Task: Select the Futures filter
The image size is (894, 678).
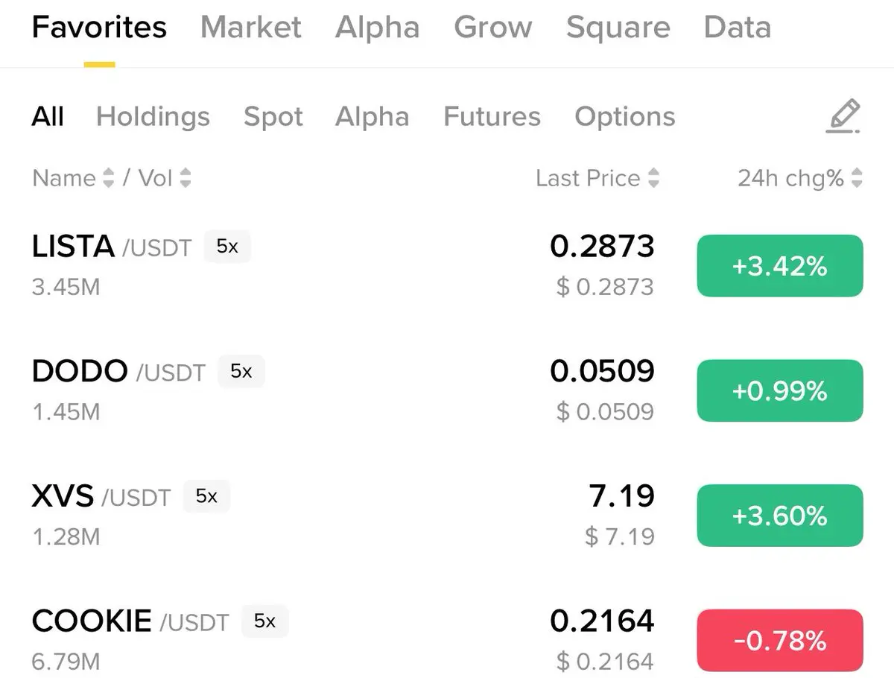Action: pos(492,117)
